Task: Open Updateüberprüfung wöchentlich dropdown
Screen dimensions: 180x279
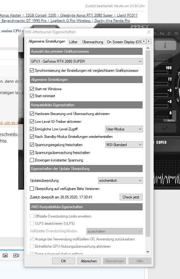Action: point(120,181)
